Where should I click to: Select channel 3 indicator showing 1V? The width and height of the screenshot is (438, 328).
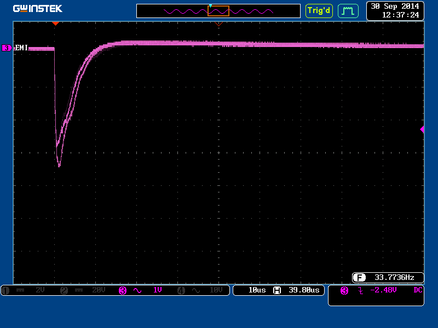pyautogui.click(x=141, y=290)
